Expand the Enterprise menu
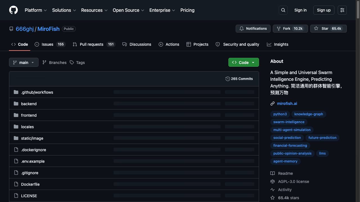360x202 pixels. click(162, 10)
